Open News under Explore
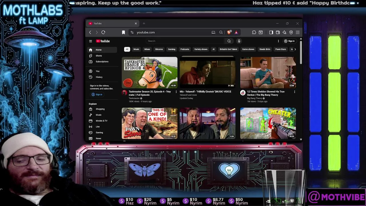This screenshot has width=366, height=206. point(102,138)
